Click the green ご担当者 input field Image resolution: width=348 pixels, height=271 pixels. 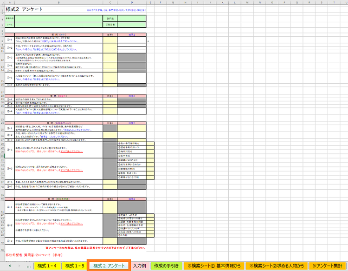coord(131,24)
